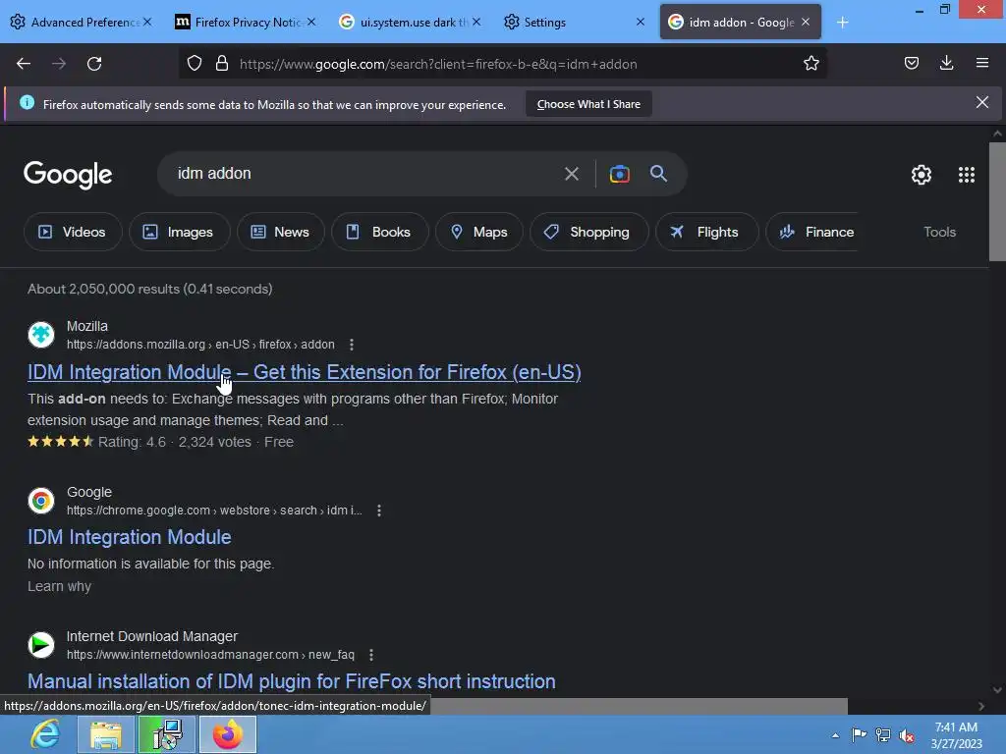Open Manual installation of IDM plugin link
Screen dimensions: 1006x754
click(x=291, y=681)
